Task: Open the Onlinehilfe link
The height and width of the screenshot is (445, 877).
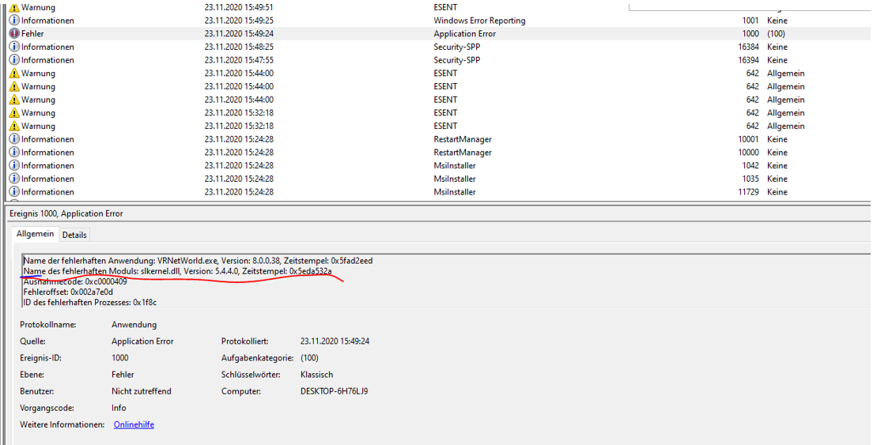Action: click(134, 425)
